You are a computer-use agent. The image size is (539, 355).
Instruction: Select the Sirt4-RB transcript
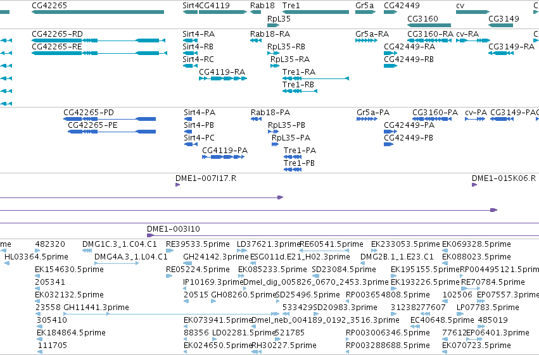(x=190, y=53)
